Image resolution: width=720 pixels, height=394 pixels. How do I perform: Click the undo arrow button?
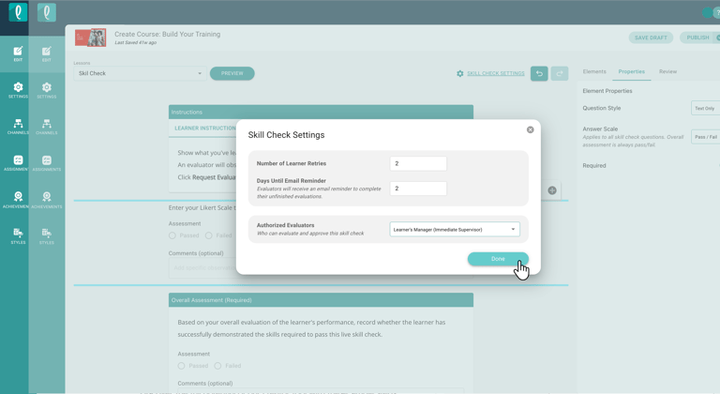(539, 73)
